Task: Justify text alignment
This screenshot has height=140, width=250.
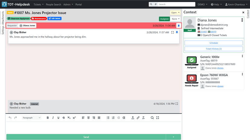Action: pos(99,118)
